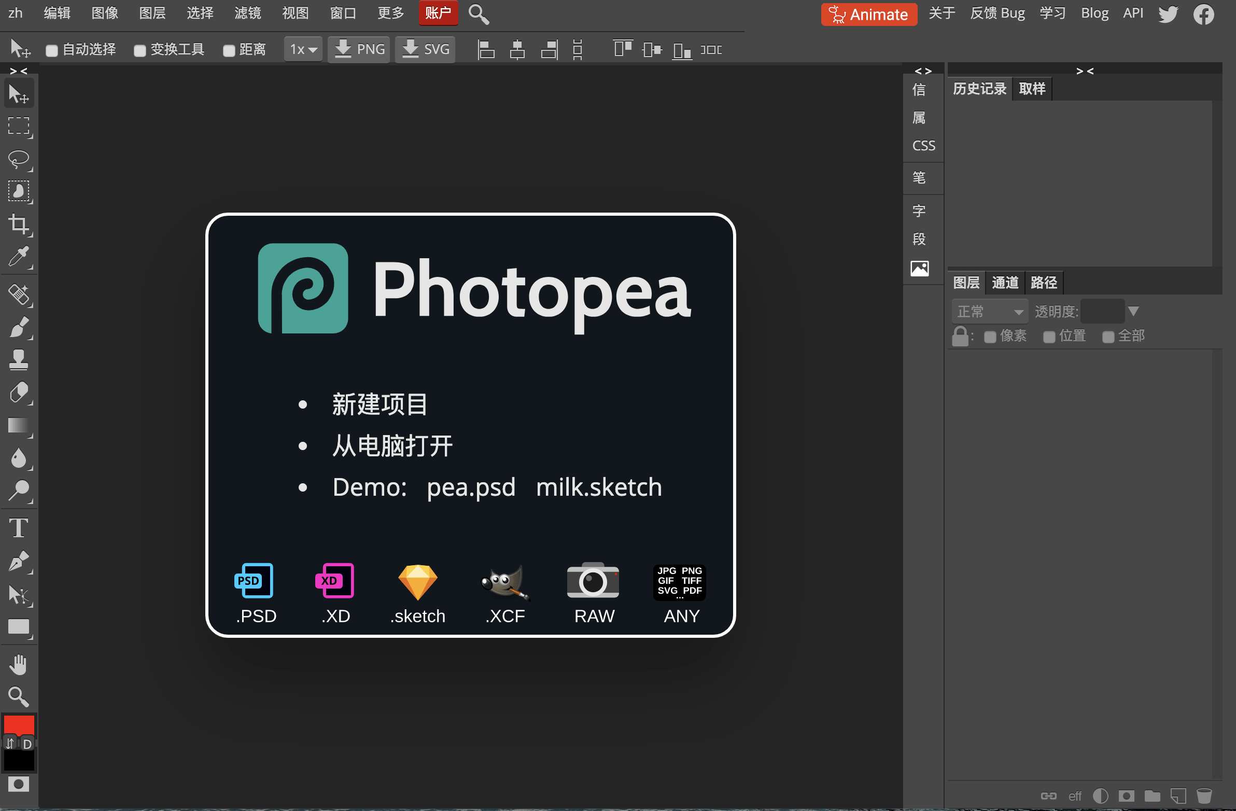Open the 滤镜 menu
The width and height of the screenshot is (1236, 811).
[x=248, y=13]
